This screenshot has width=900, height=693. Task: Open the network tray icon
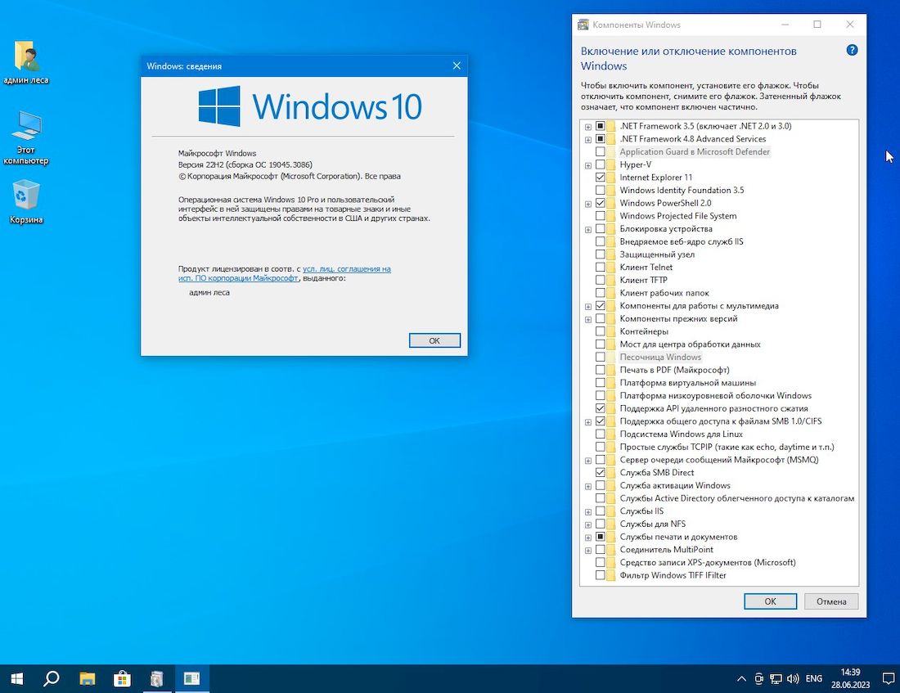point(776,679)
